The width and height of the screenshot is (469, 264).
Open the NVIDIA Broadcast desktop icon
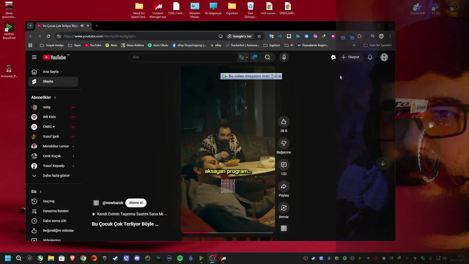[x=9, y=32]
